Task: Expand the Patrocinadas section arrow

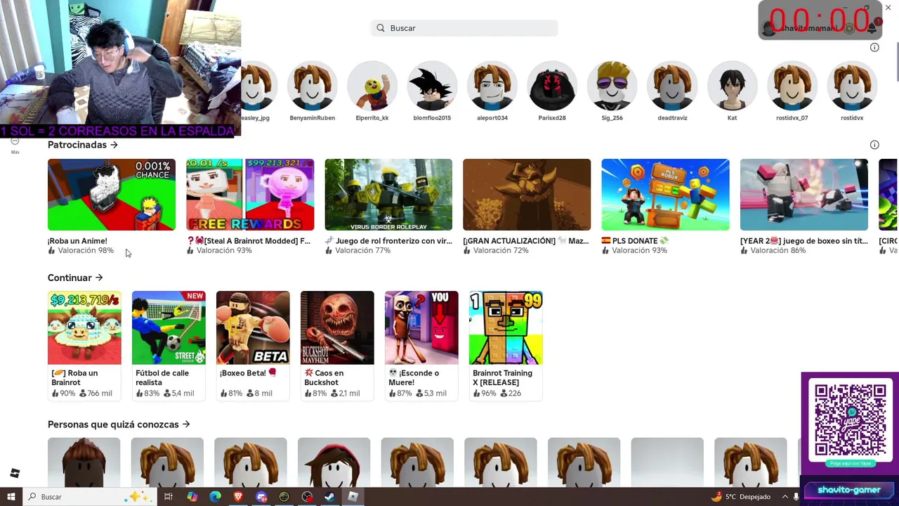Action: tap(114, 145)
